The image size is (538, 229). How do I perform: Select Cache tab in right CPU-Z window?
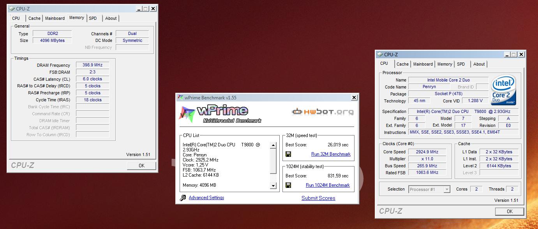(x=402, y=64)
